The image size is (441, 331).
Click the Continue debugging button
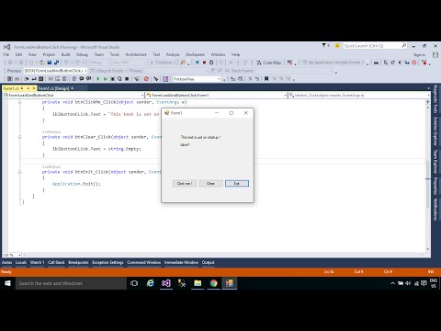click(161, 63)
